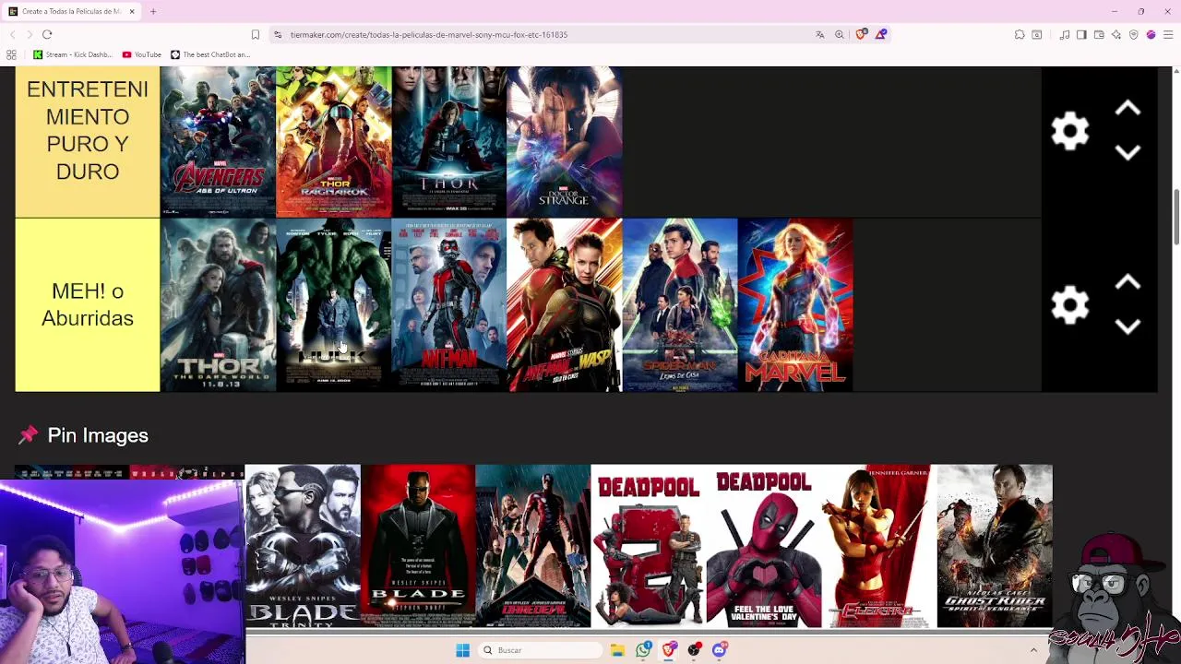Move MEH! o Aburridas tier up
The width and height of the screenshot is (1181, 664).
point(1127,283)
